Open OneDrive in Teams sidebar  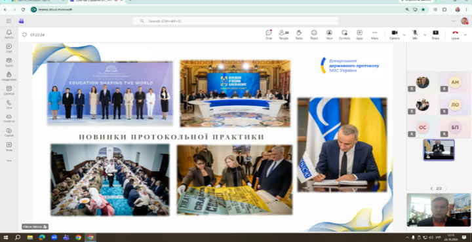9,118
